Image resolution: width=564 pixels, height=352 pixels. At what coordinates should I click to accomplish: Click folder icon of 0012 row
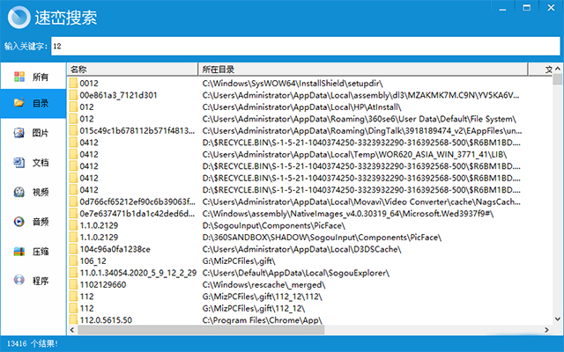(x=73, y=84)
